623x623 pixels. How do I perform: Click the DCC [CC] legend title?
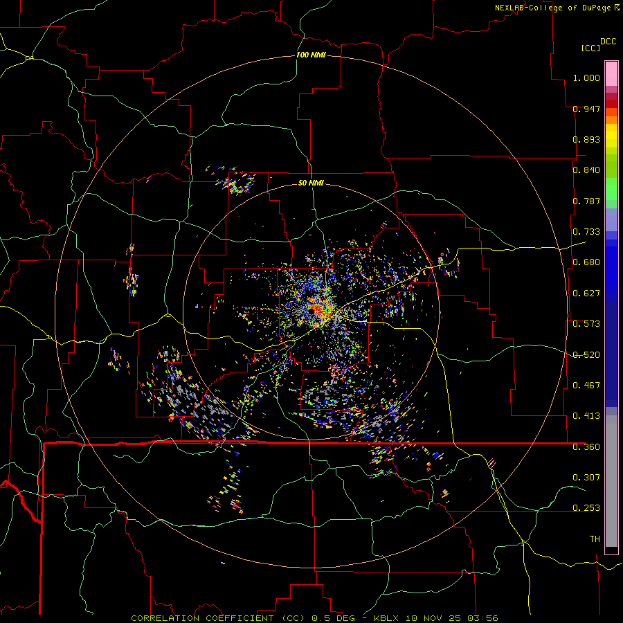pos(598,44)
